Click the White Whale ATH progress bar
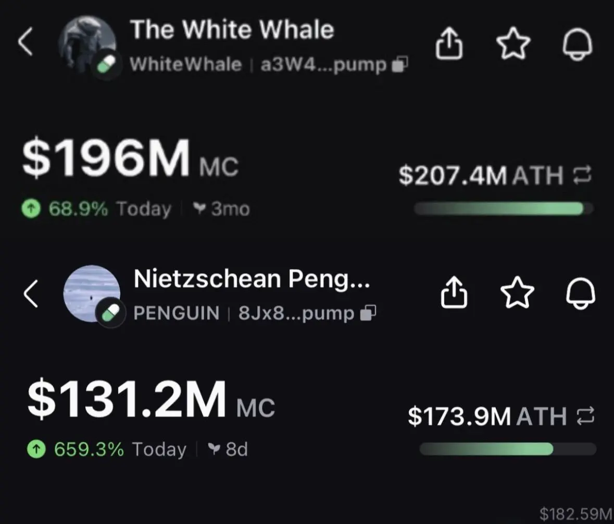614x524 pixels. click(x=504, y=209)
